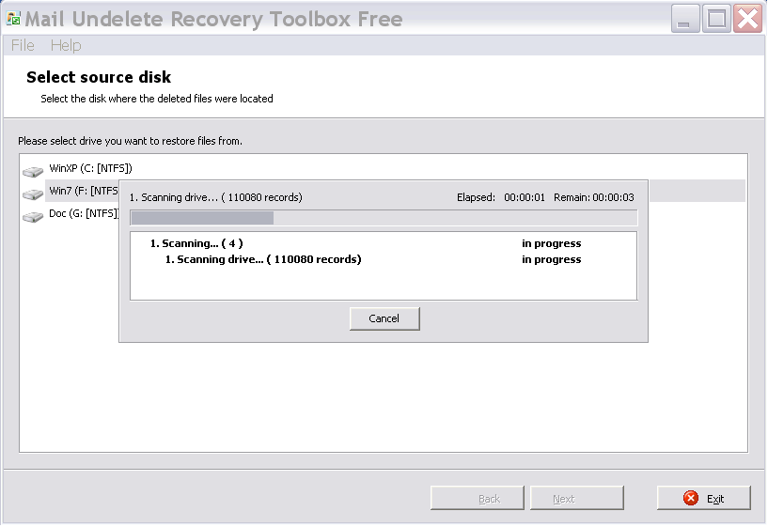768x527 pixels.
Task: Select the WinXP (C: [NTFS]) drive entry
Action: (x=90, y=168)
